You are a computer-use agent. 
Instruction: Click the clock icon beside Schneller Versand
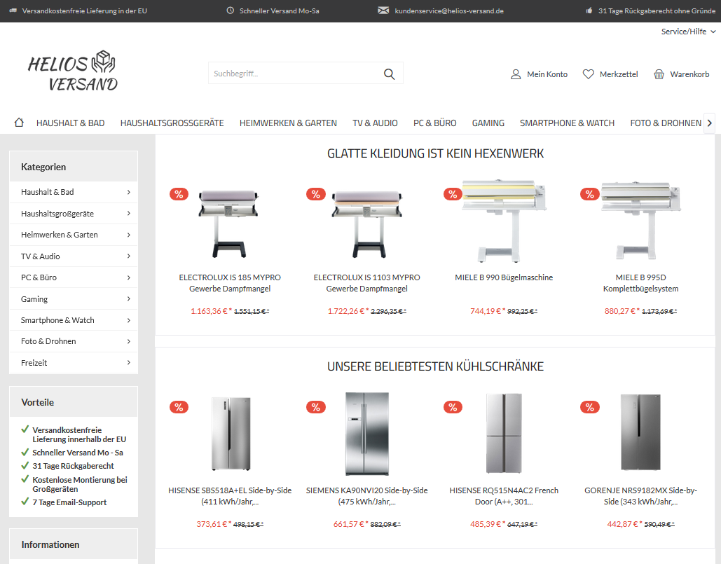coord(231,11)
